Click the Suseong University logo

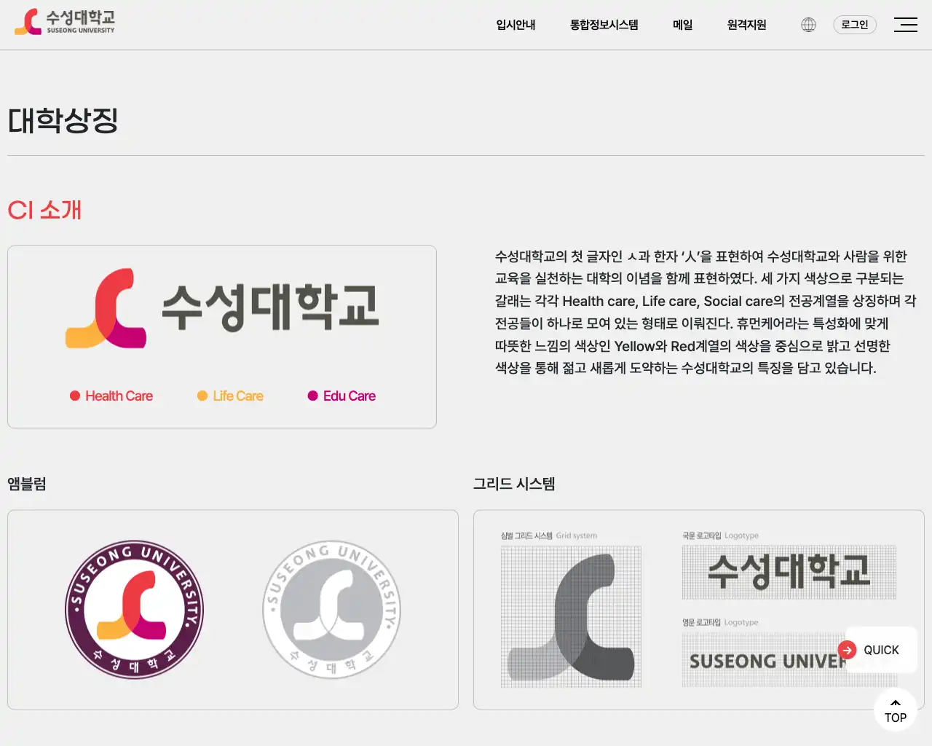(66, 23)
